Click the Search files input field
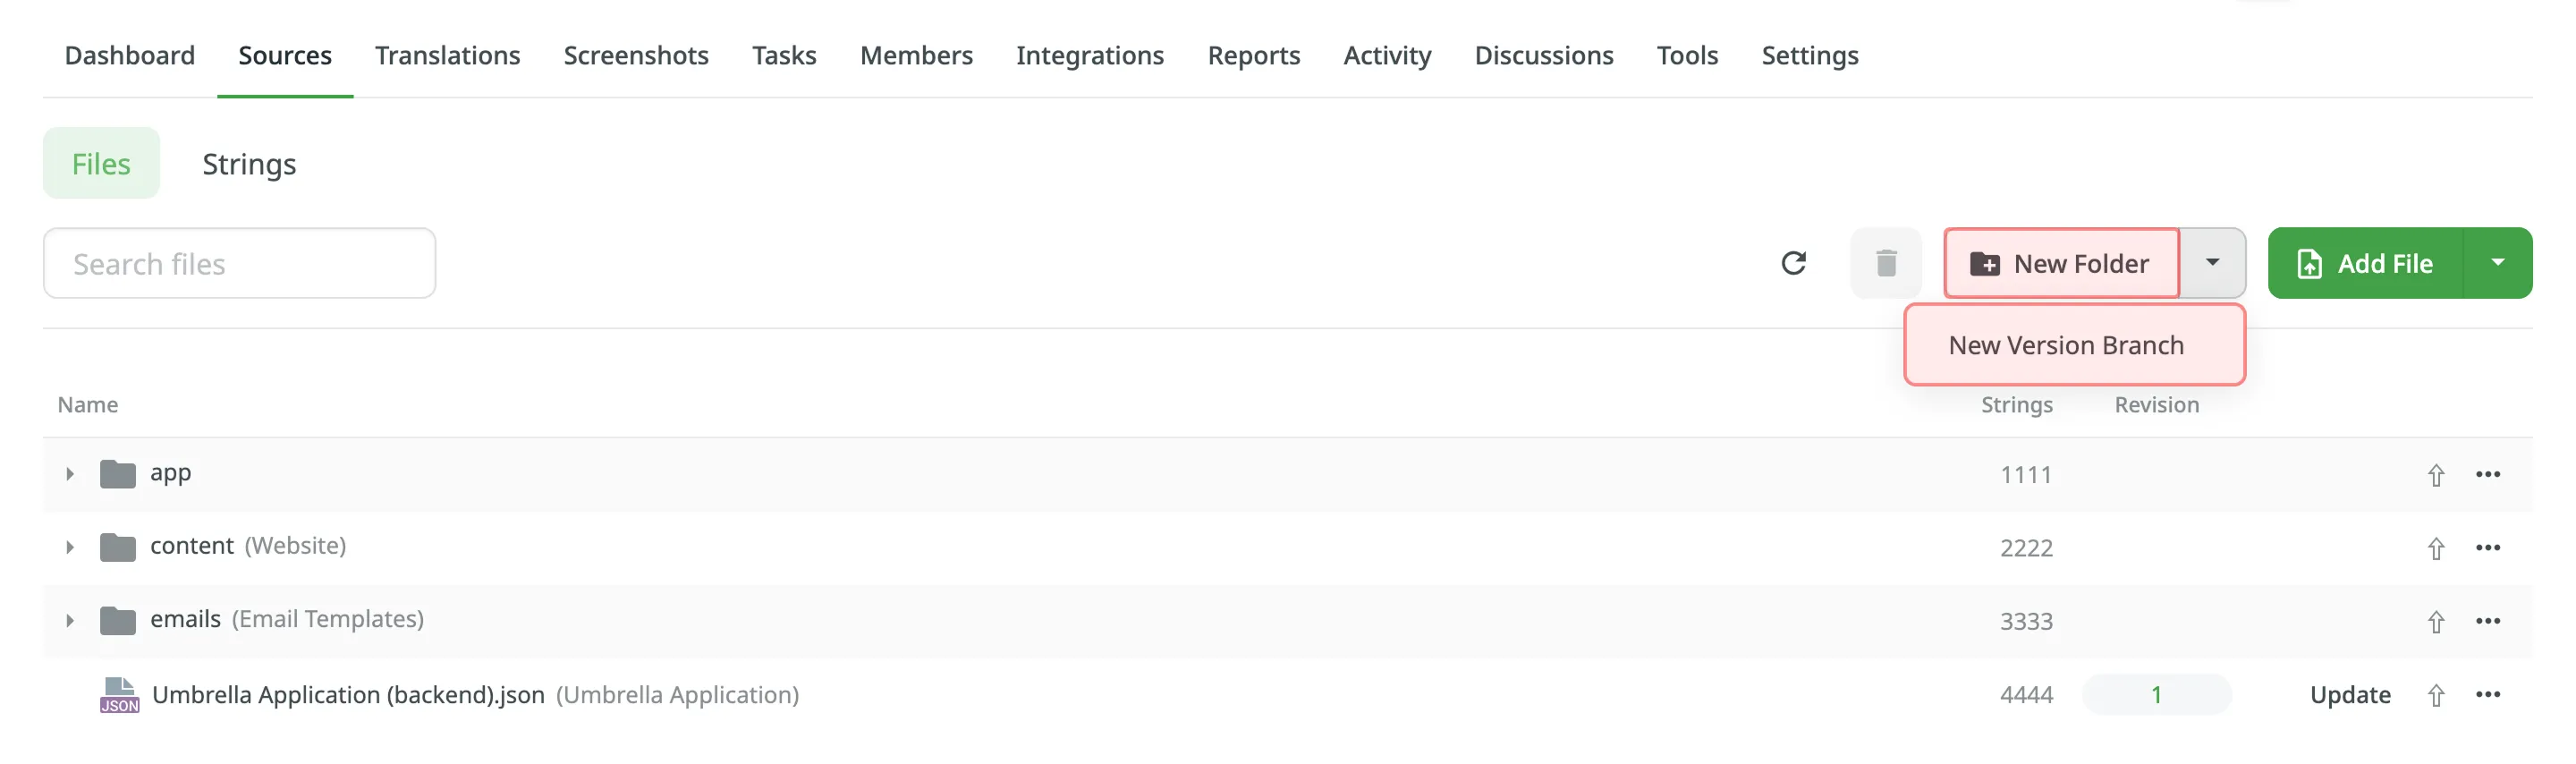The image size is (2576, 764). (x=239, y=263)
